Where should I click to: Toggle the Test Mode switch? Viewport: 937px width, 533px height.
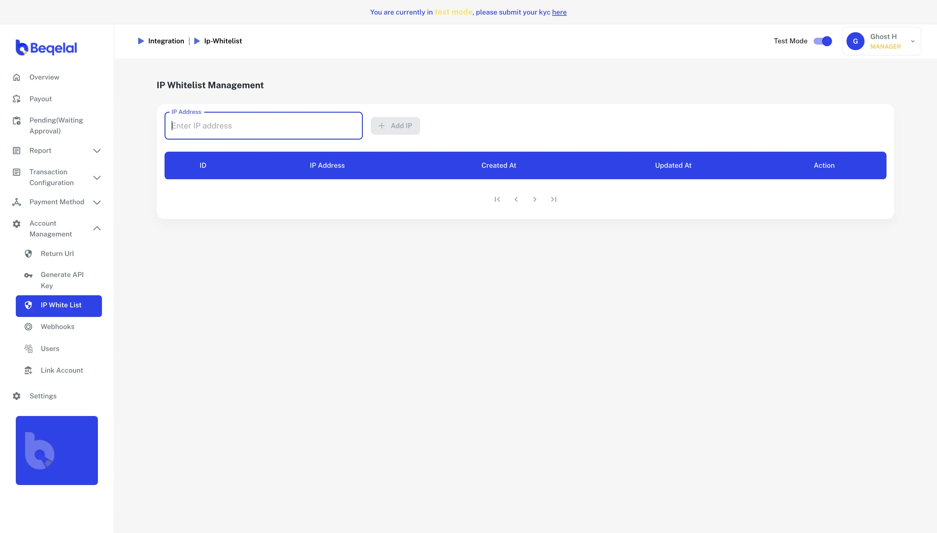pos(823,41)
